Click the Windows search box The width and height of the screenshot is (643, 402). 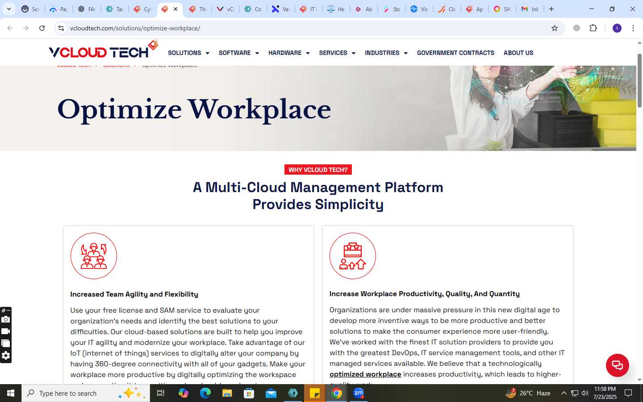(86, 393)
